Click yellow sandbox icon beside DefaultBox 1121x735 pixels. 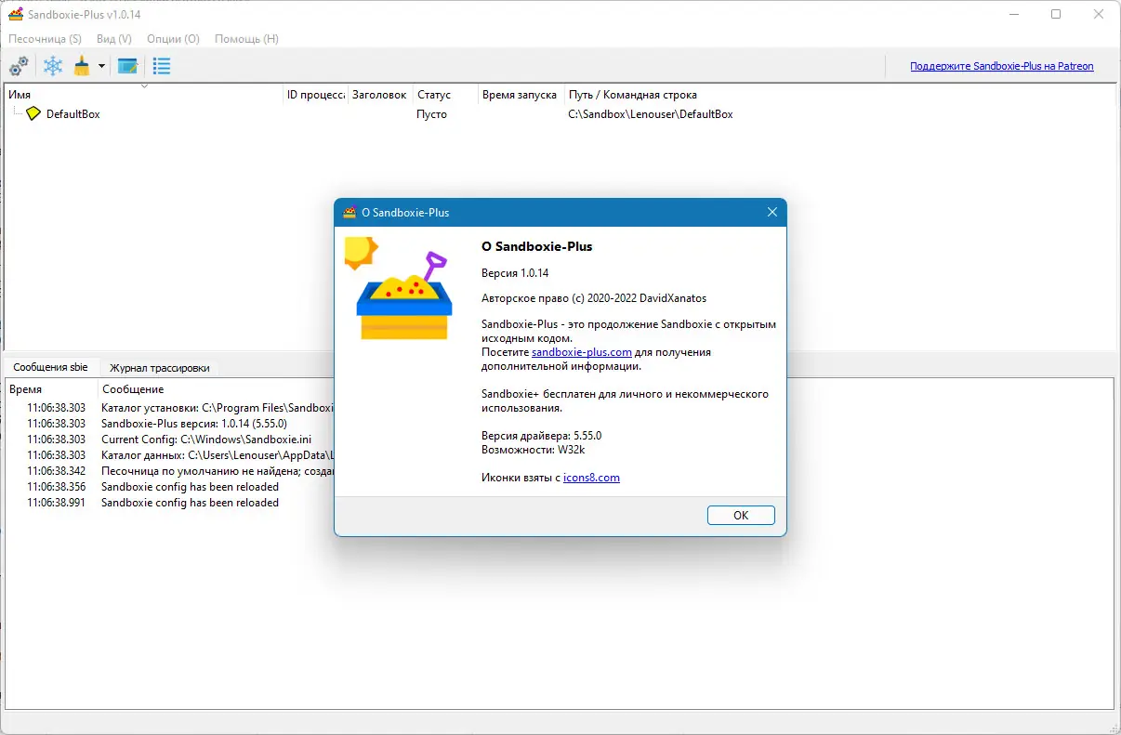tap(33, 113)
